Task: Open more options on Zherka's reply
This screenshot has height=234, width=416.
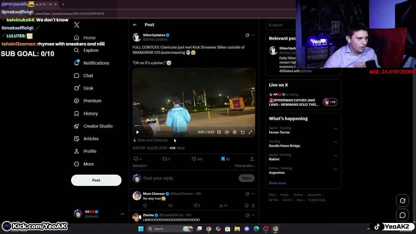Action: pyautogui.click(x=253, y=215)
